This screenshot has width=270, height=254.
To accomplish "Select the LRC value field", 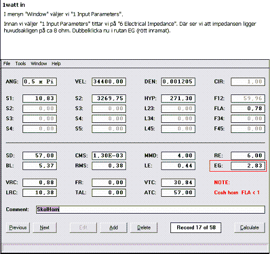I will pos(39,193).
